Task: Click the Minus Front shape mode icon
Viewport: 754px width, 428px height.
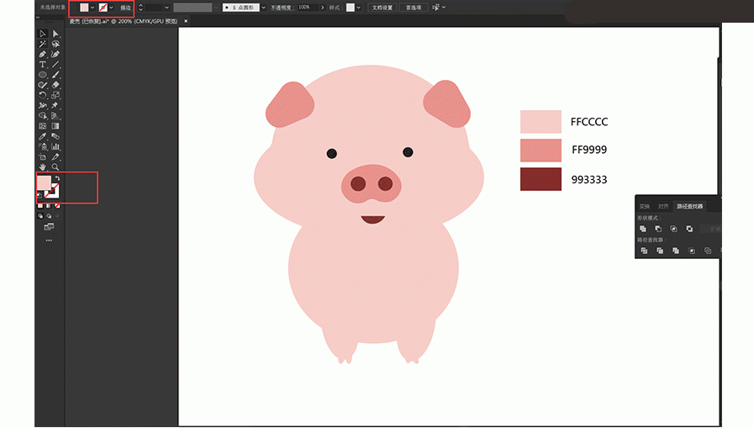Action: point(658,229)
